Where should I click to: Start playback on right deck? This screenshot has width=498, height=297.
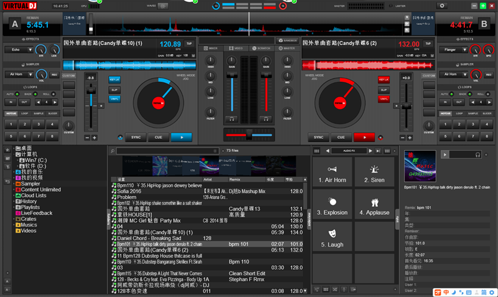(x=364, y=137)
